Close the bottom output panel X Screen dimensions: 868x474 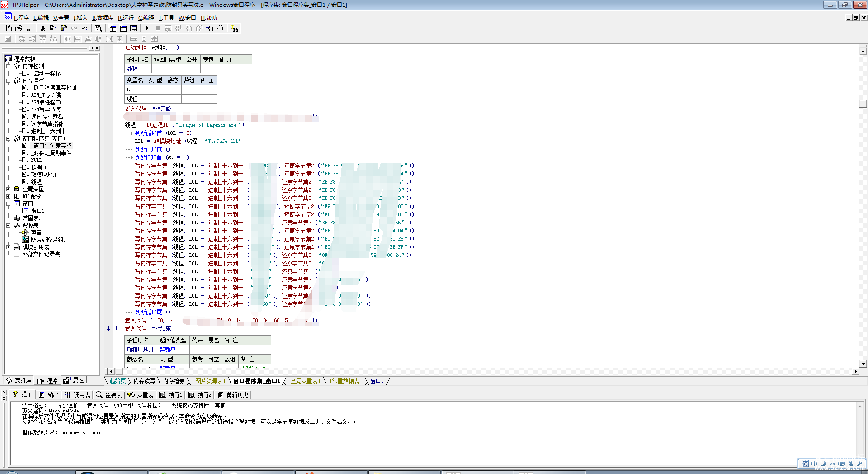(x=4, y=393)
